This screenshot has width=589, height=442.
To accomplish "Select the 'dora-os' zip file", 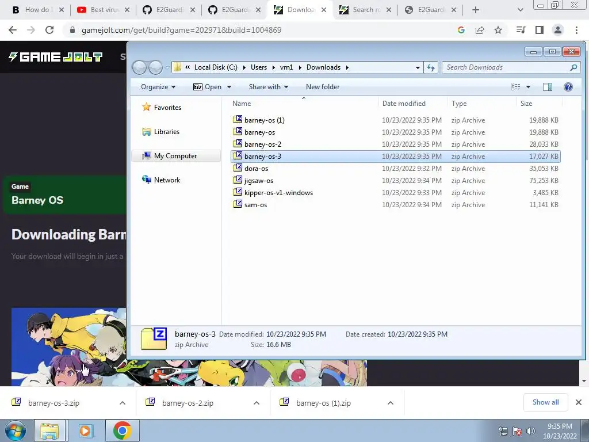I will tap(395, 169).
